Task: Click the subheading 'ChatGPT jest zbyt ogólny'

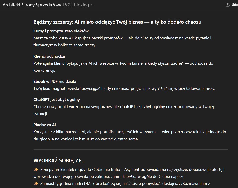Action: (57, 100)
